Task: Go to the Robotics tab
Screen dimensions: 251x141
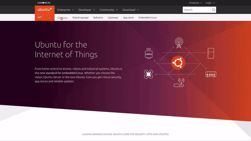Action: pyautogui.click(x=98, y=18)
